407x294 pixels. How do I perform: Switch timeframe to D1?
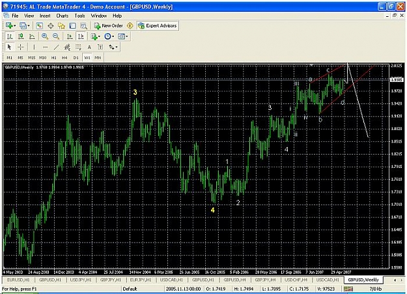click(76, 57)
